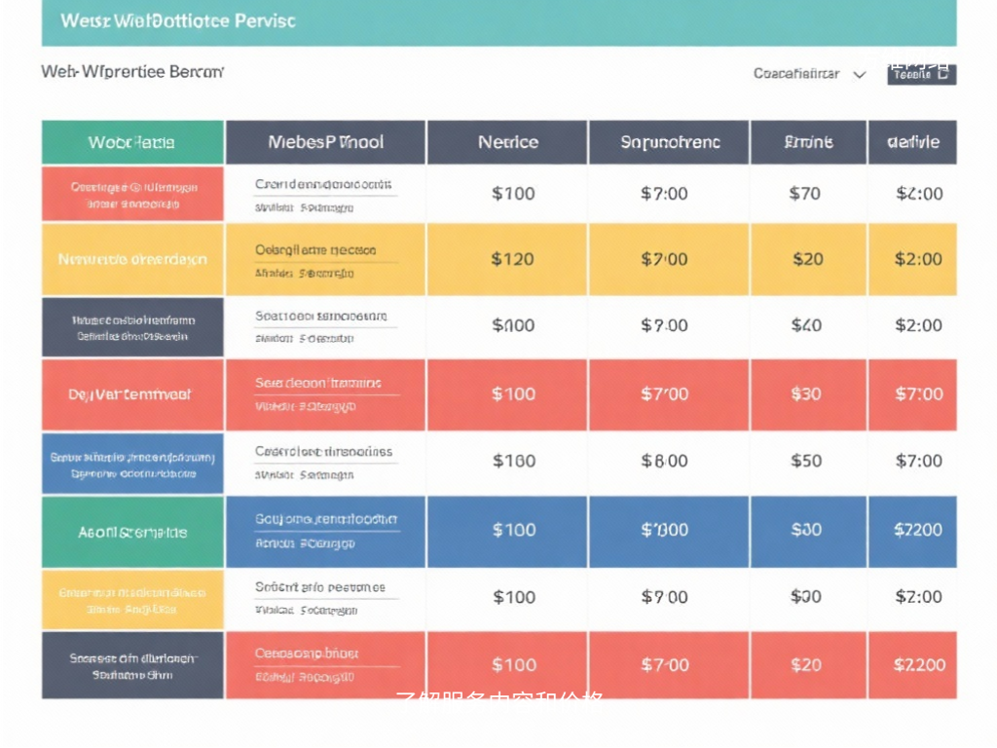997x748 pixels.
Task: Click the MebesP Vhool column header
Action: coord(325,142)
